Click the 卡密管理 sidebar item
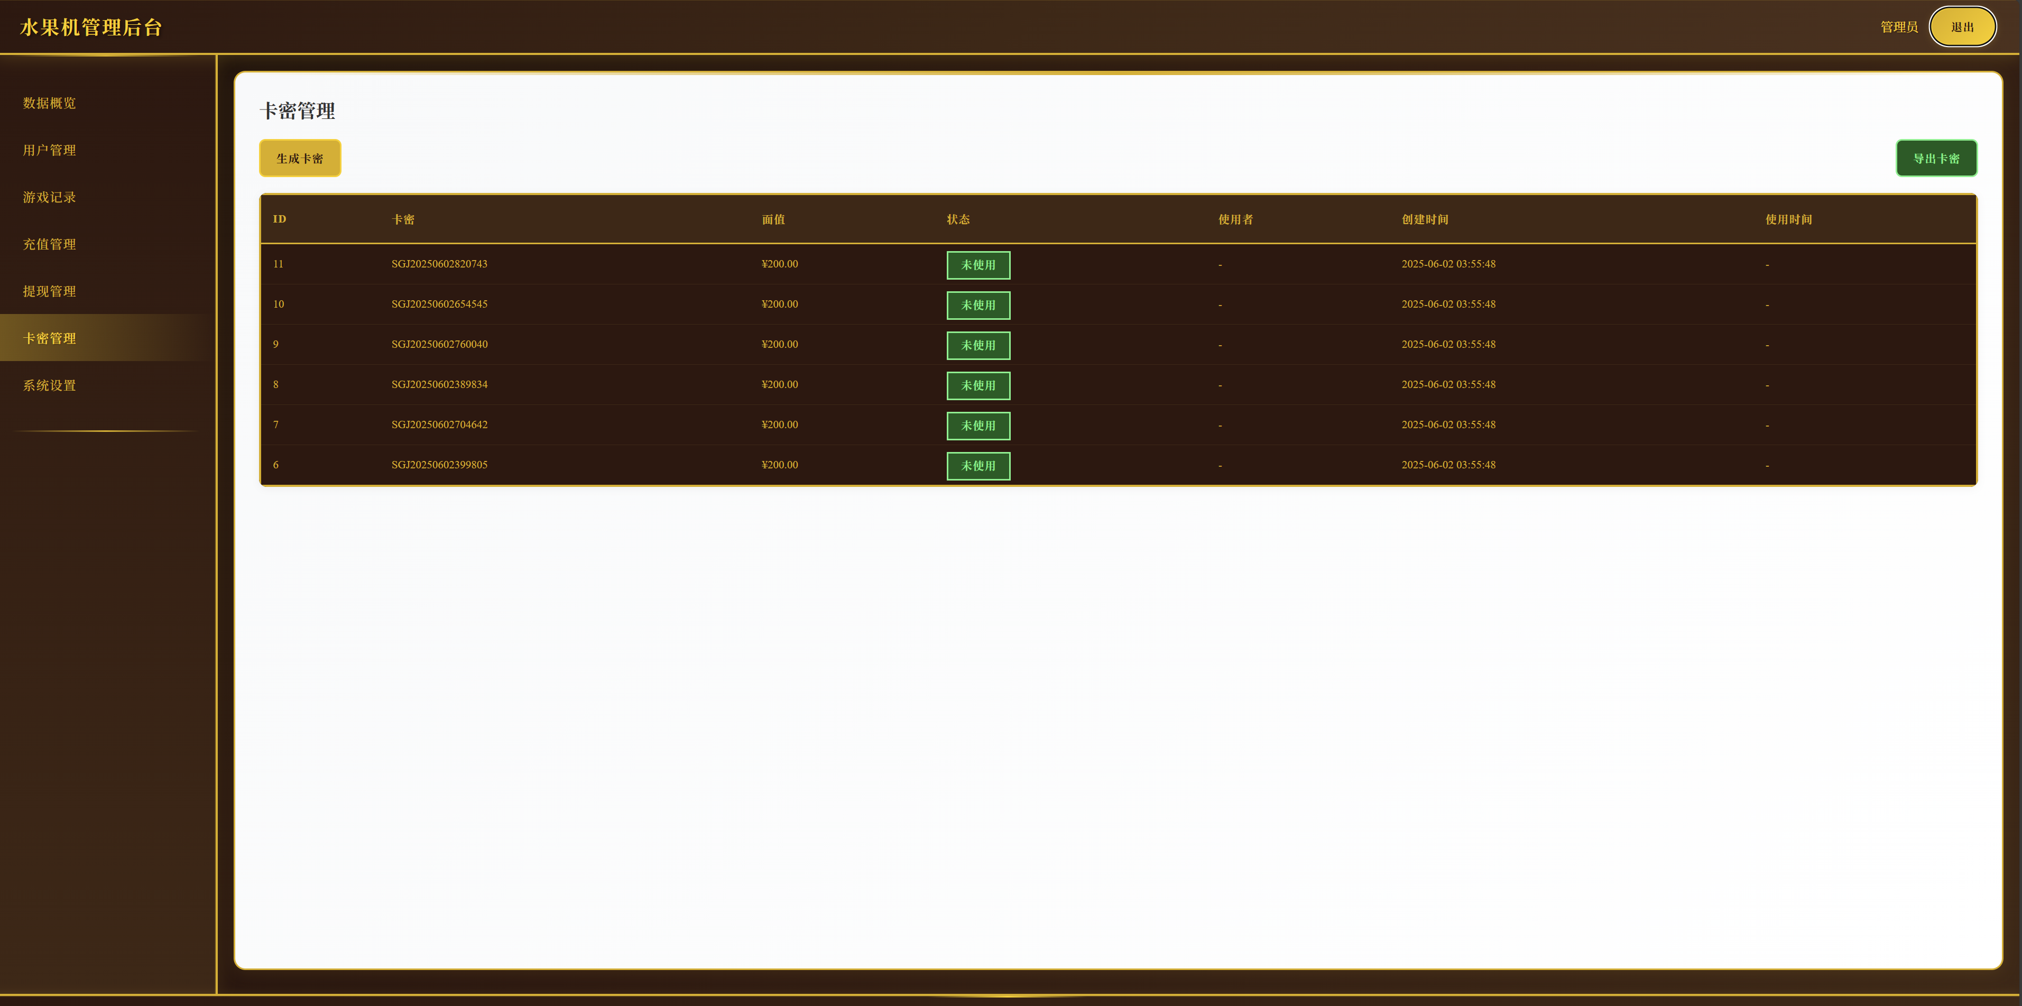The width and height of the screenshot is (2022, 1006). [50, 338]
